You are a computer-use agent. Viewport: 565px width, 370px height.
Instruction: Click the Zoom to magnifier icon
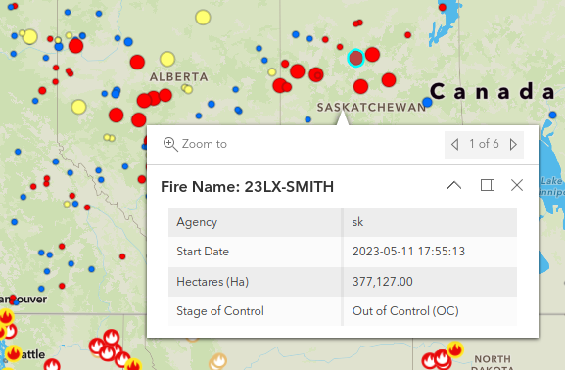pyautogui.click(x=170, y=144)
